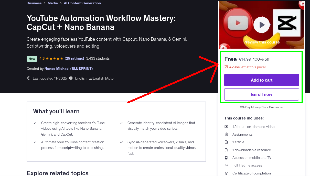Open the 25 ratings link
Viewport: 310px width, 176px height.
pyautogui.click(x=74, y=58)
